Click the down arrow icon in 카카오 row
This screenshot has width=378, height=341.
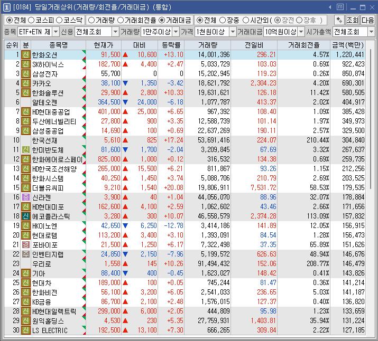125,83
